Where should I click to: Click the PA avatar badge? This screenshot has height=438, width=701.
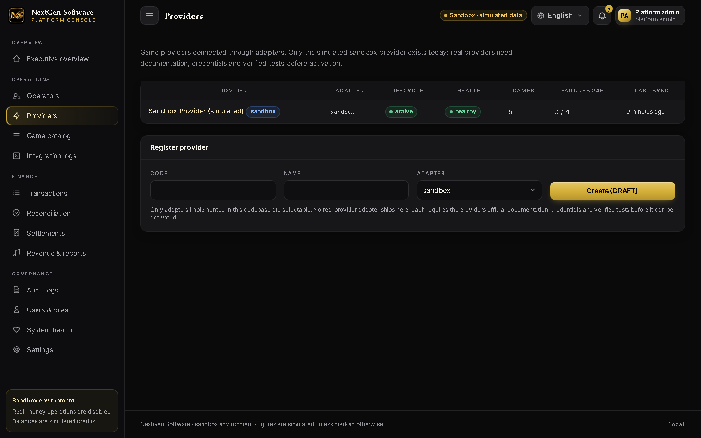[625, 16]
